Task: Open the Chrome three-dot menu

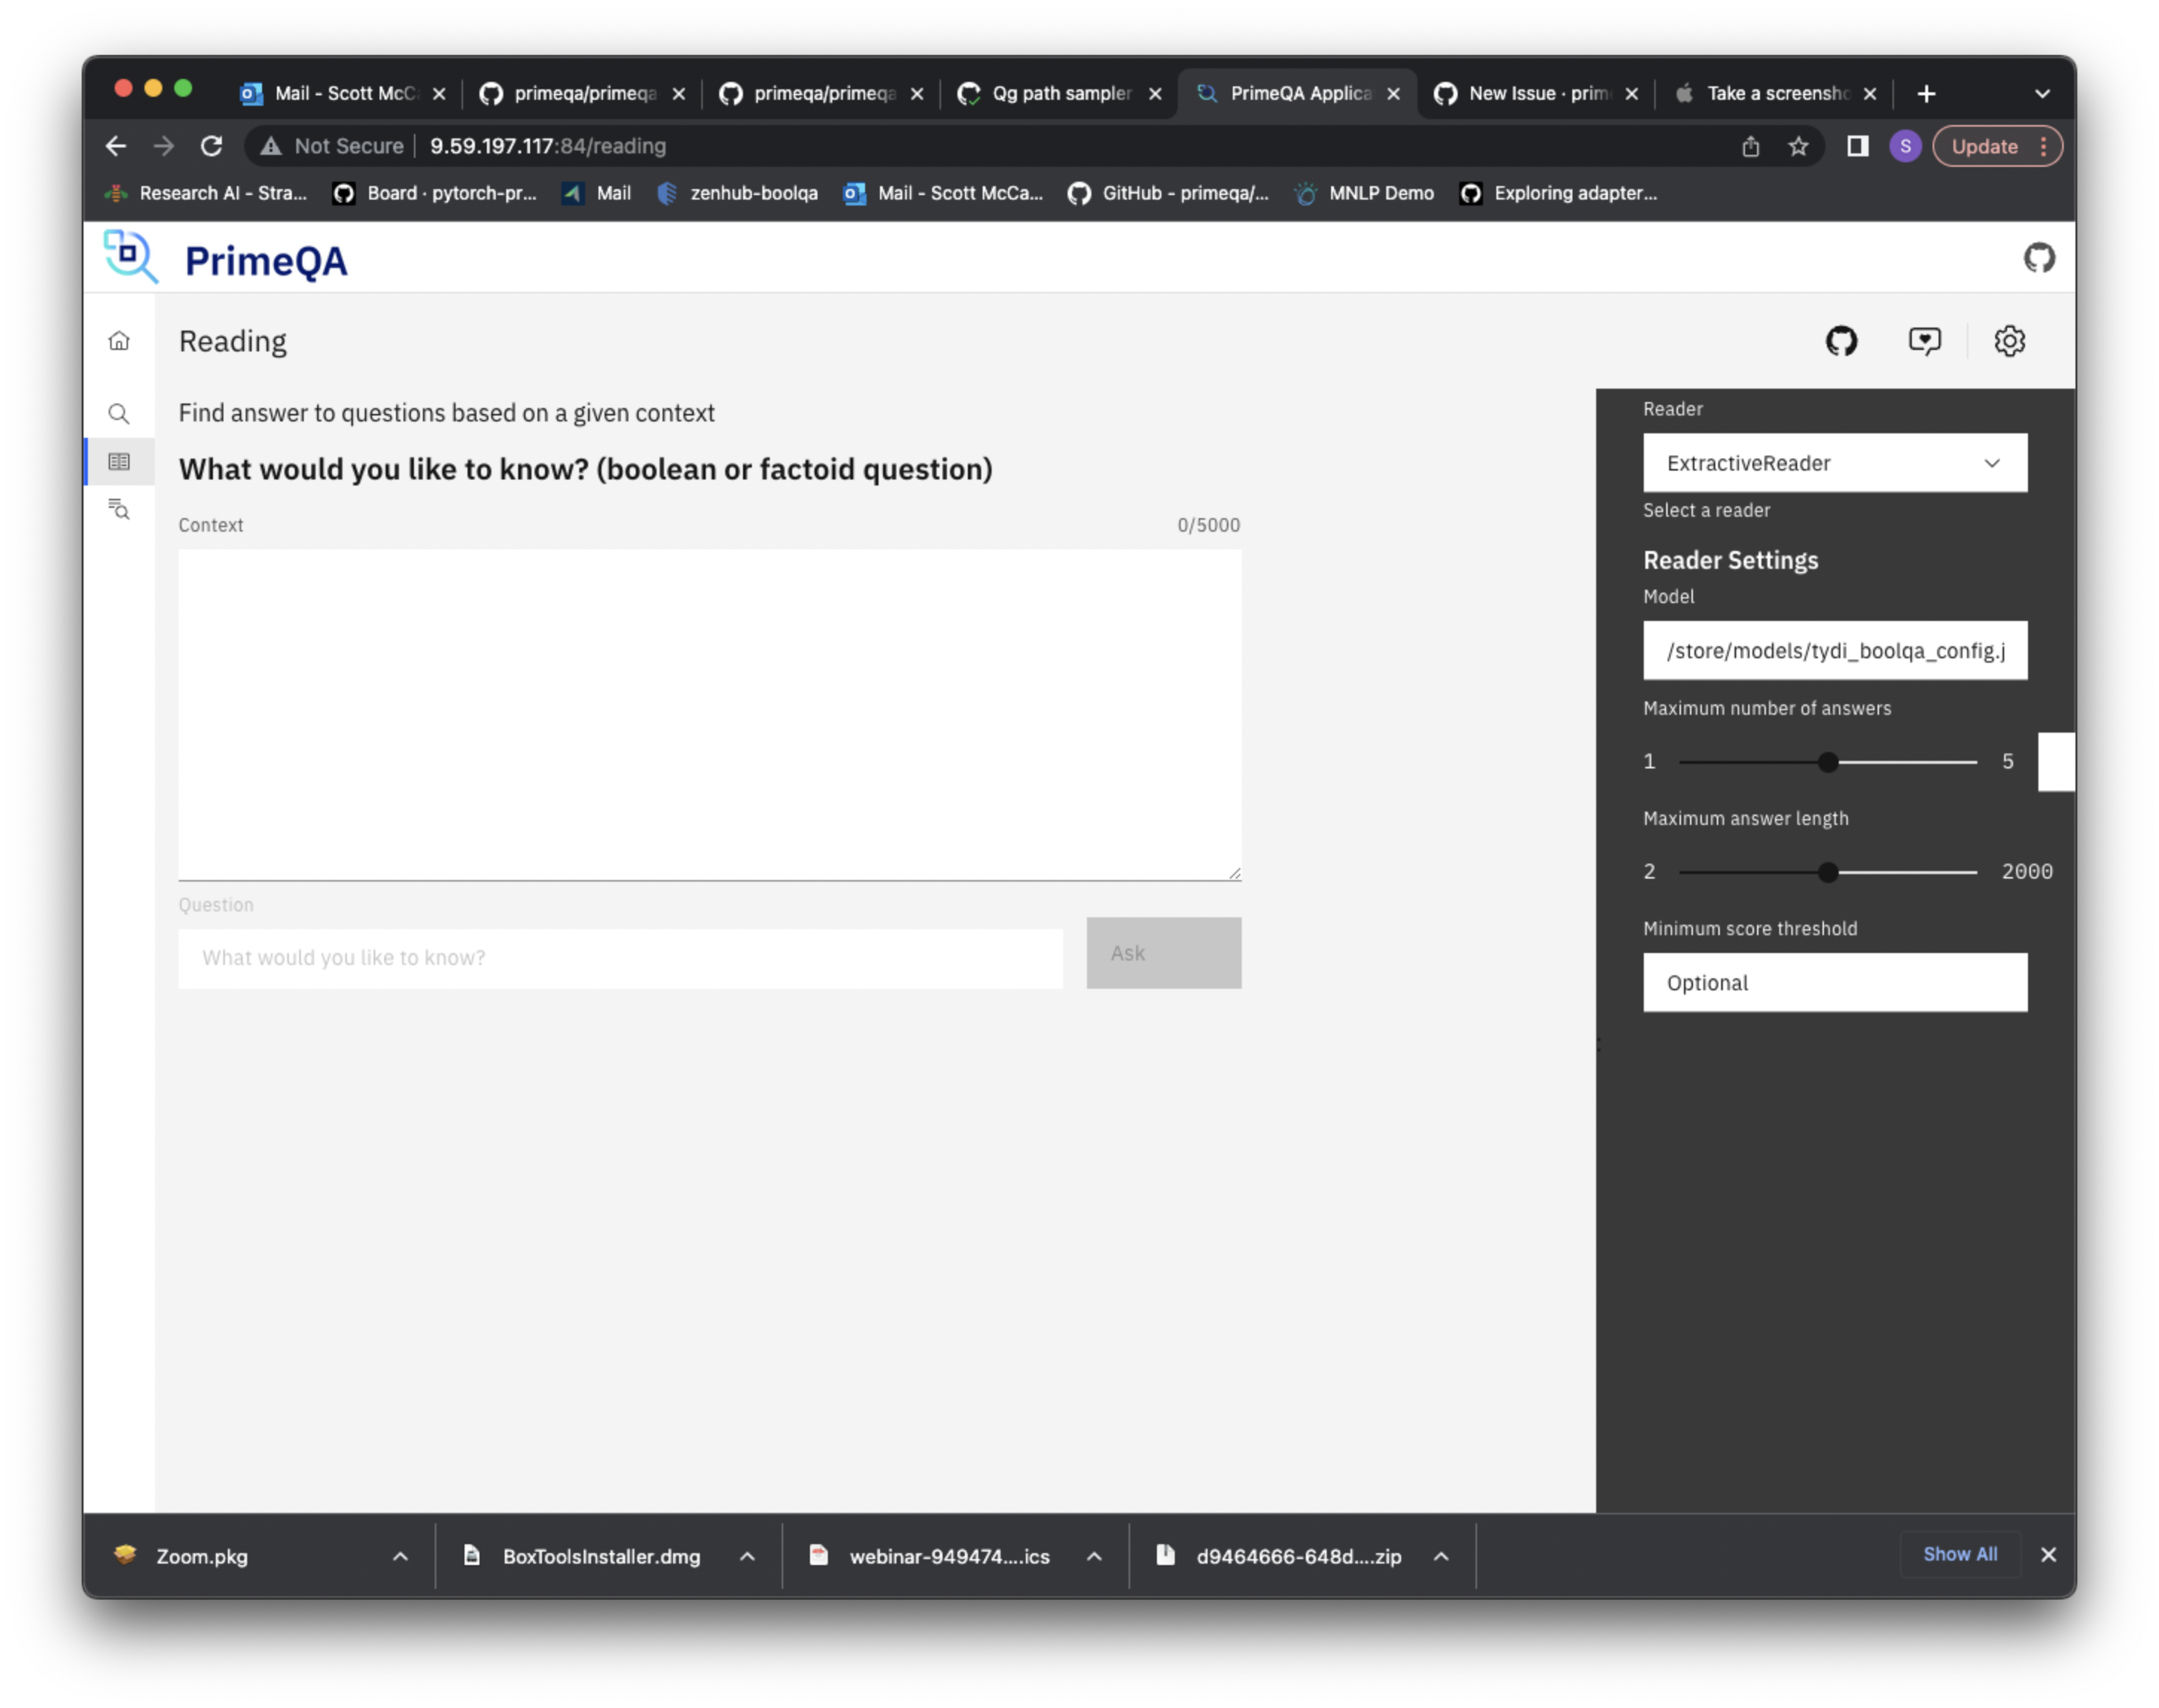Action: (2043, 146)
